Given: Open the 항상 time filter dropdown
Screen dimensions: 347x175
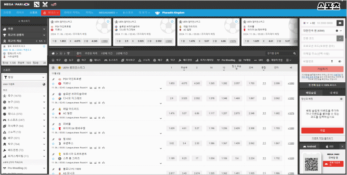Looking at the screenshot, I should point(24,78).
